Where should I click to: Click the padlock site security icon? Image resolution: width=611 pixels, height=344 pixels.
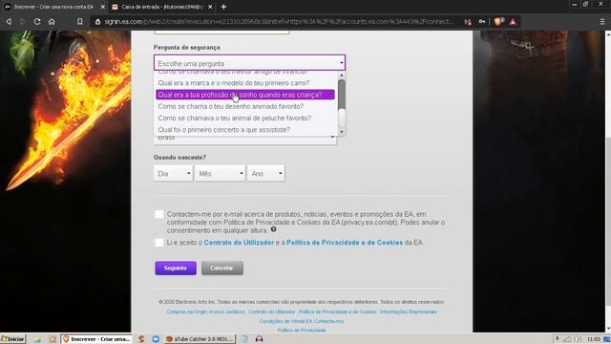point(97,21)
